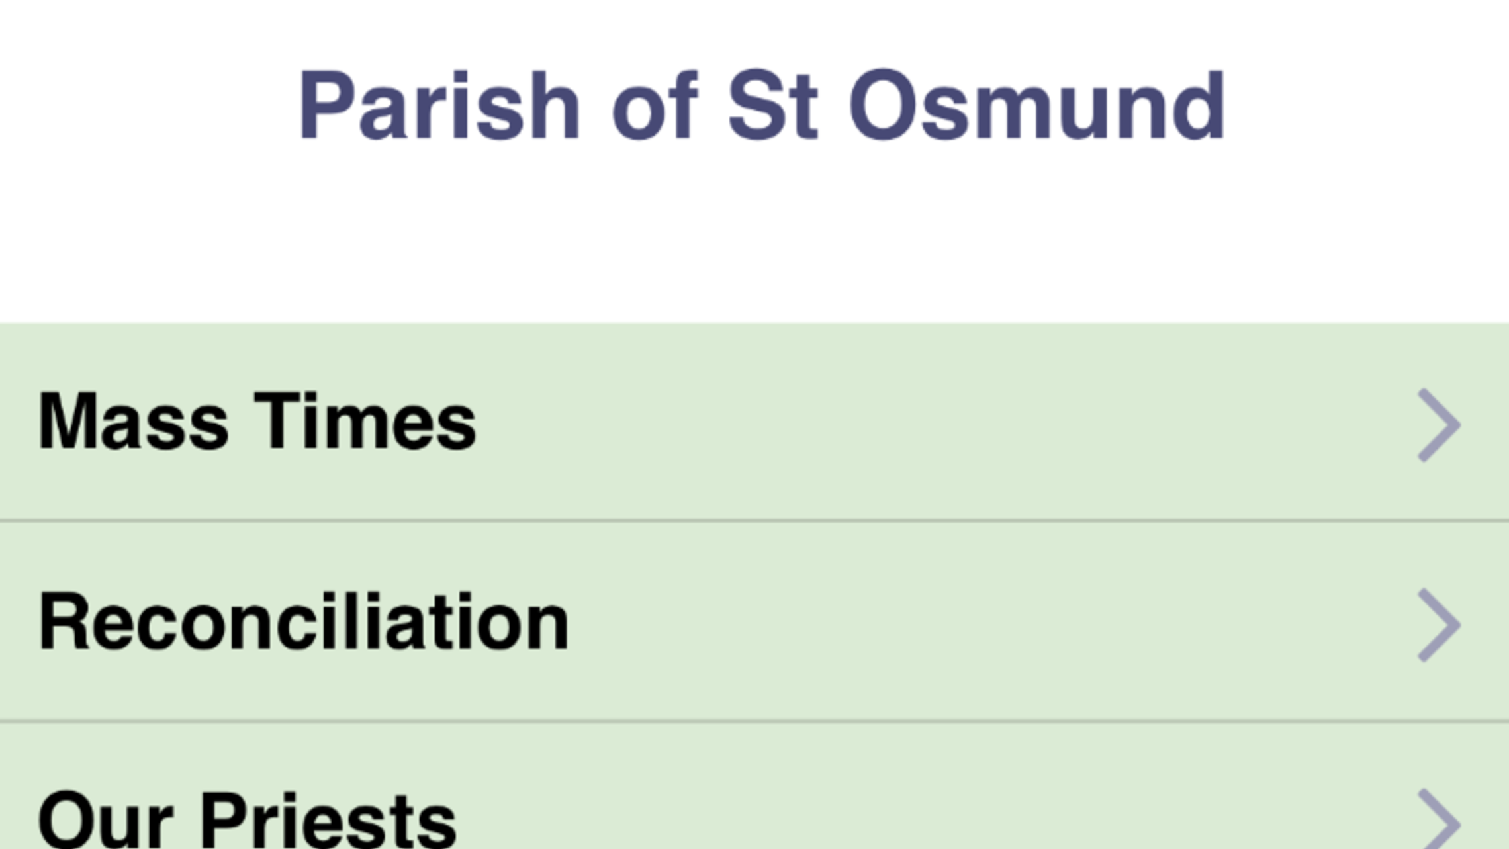The width and height of the screenshot is (1509, 849).
Task: Click the word 'Times' in first row
Action: click(365, 421)
